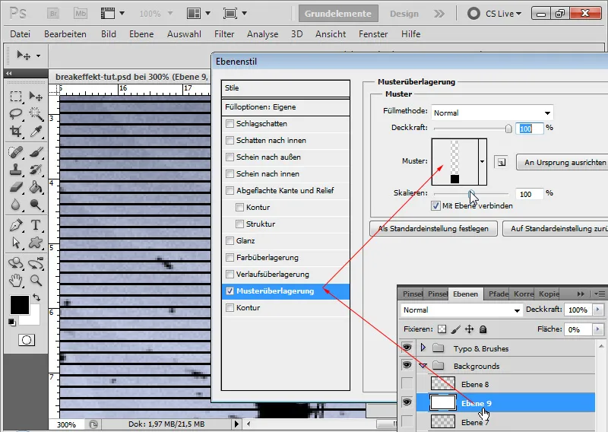Viewport: 608px width, 432px height.
Task: Select the Clone Stamp tool
Action: pyautogui.click(x=15, y=170)
